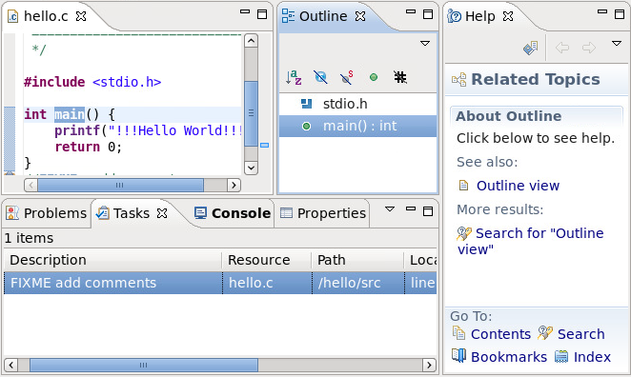Image resolution: width=631 pixels, height=377 pixels.
Task: Go back using the Help left arrow
Action: coord(562,48)
